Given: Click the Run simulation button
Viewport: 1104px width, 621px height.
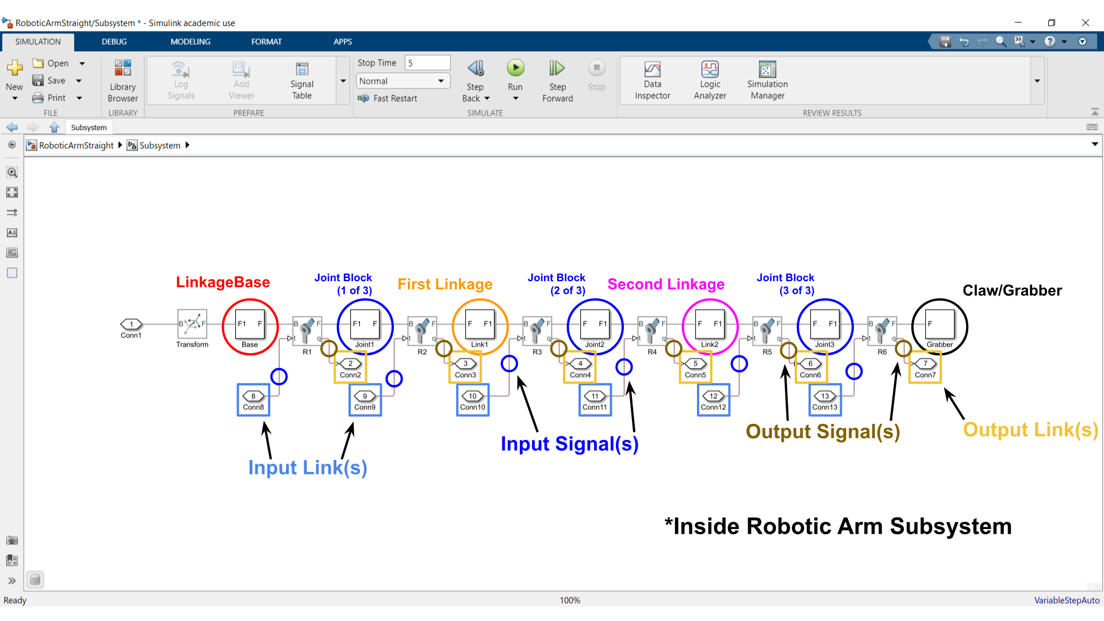Looking at the screenshot, I should (x=515, y=68).
